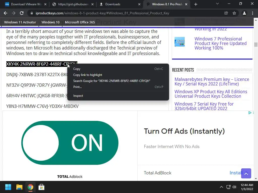Share this page icon in address bar
Image resolution: width=258 pixels, height=193 pixels.
pyautogui.click(x=226, y=13)
